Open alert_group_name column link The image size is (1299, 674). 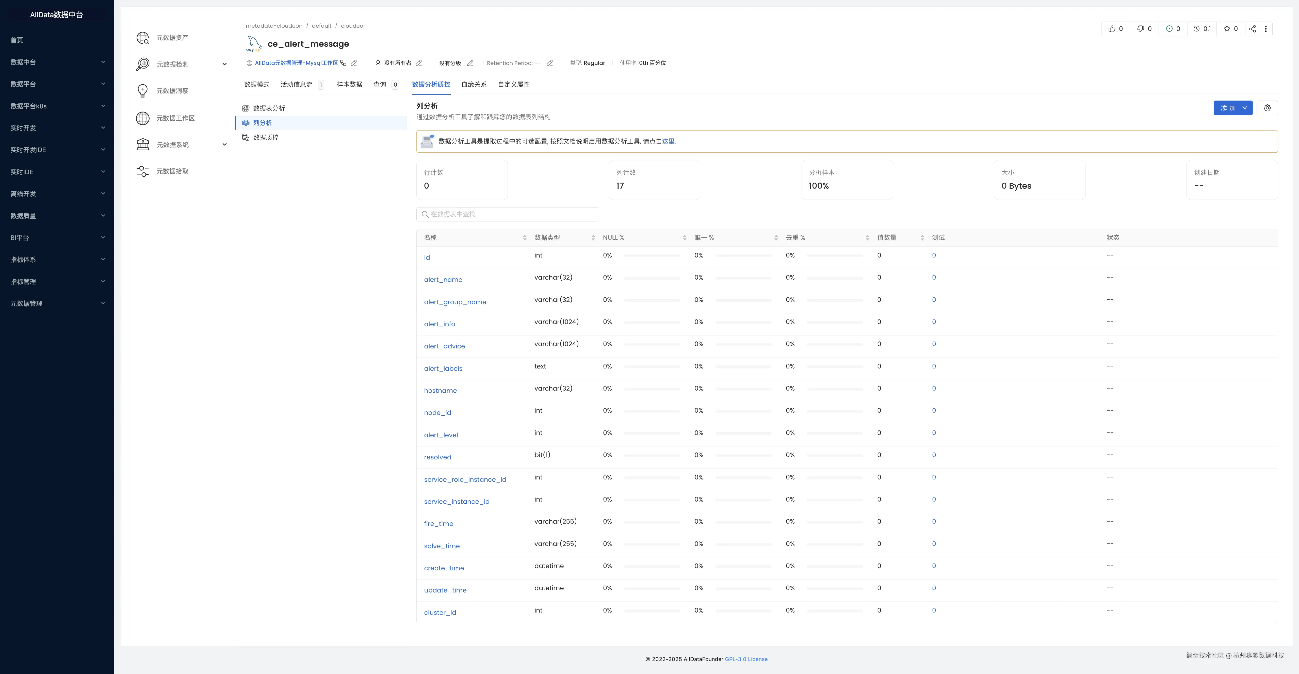(455, 302)
